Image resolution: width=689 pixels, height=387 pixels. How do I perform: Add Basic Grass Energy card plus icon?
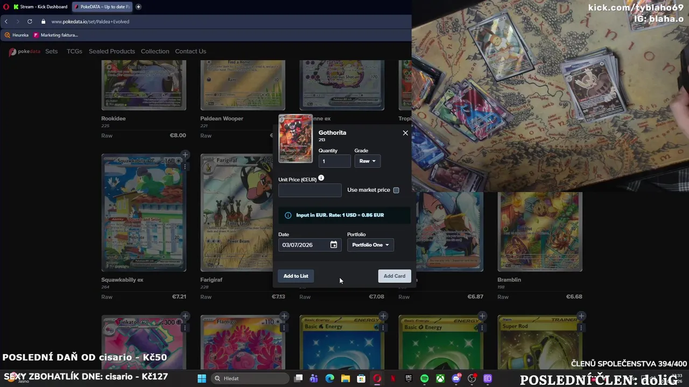coord(482,316)
